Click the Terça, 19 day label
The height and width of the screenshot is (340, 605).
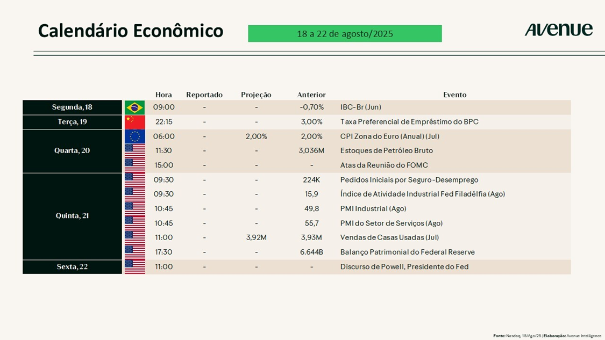pos(72,122)
